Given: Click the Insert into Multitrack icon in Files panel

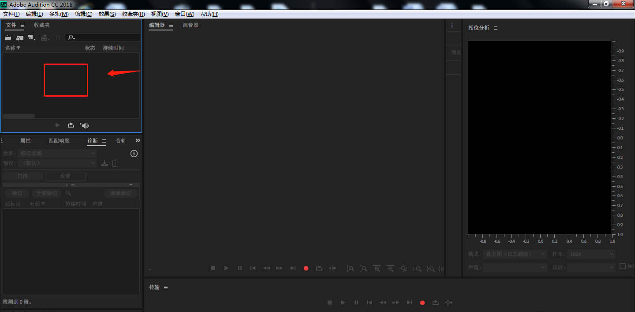Looking at the screenshot, I should (45, 38).
